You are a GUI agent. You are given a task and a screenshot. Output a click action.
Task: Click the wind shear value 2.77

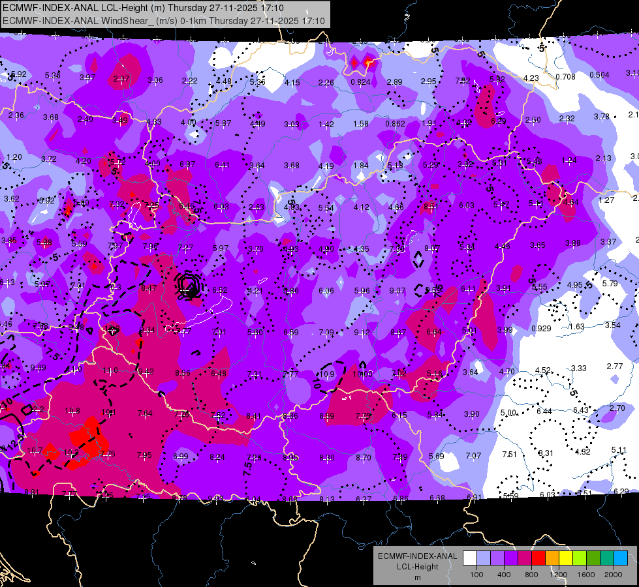[x=615, y=366]
